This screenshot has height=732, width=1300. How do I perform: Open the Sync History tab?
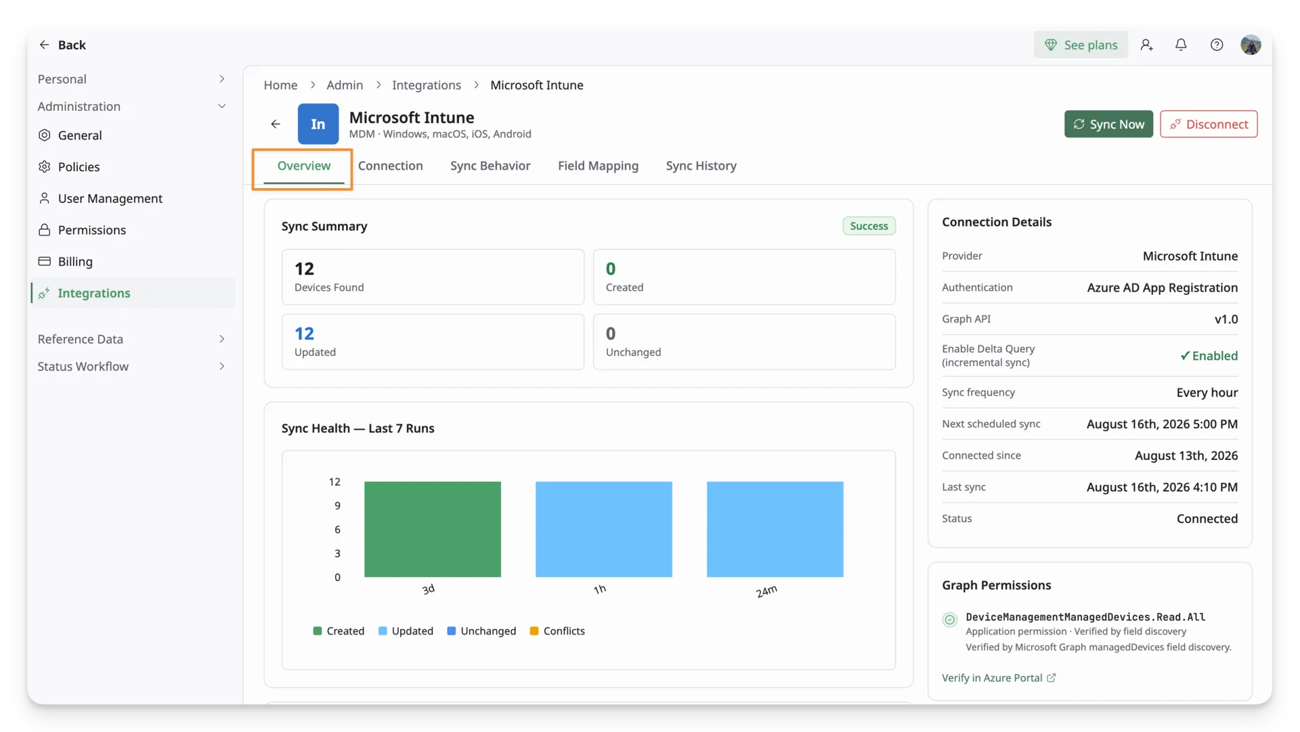click(x=701, y=166)
